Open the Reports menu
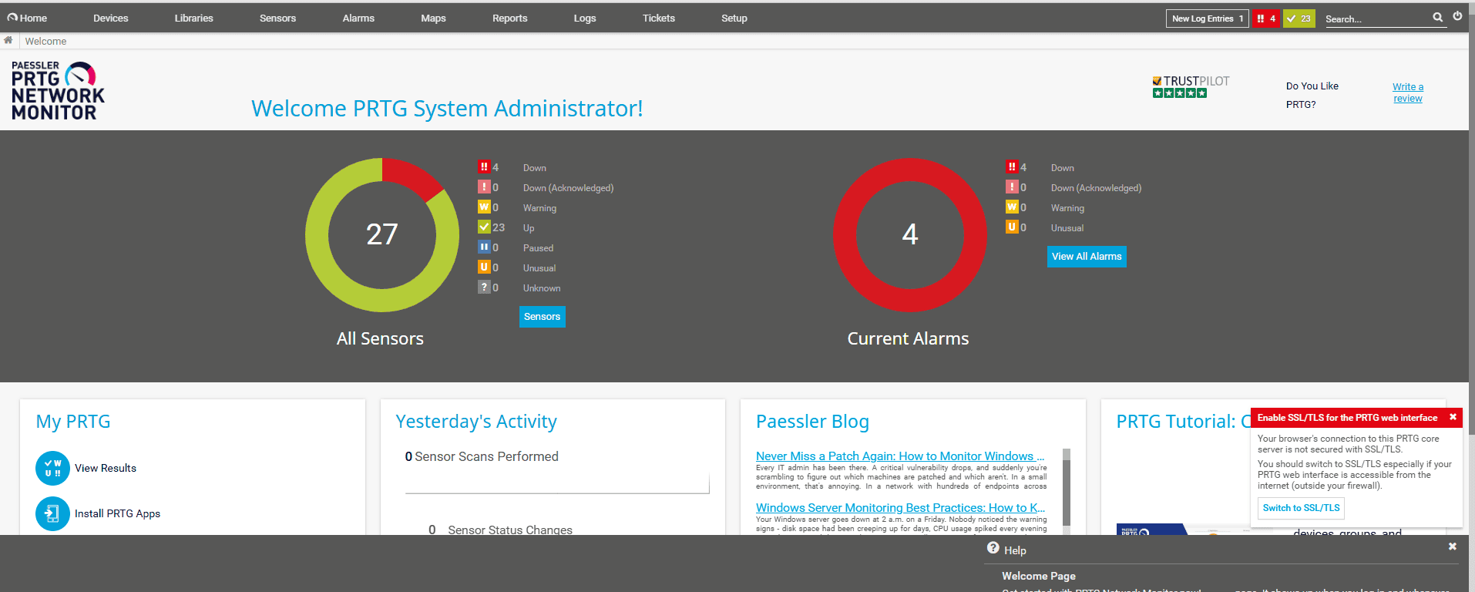This screenshot has width=1475, height=592. (509, 18)
